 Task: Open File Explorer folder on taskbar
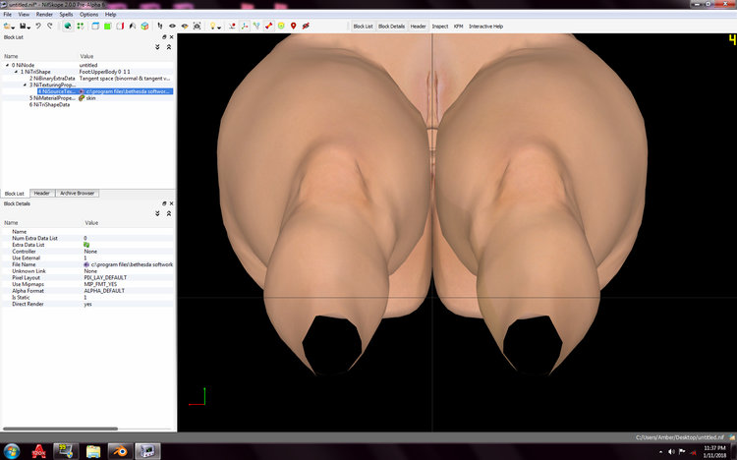tap(93, 451)
